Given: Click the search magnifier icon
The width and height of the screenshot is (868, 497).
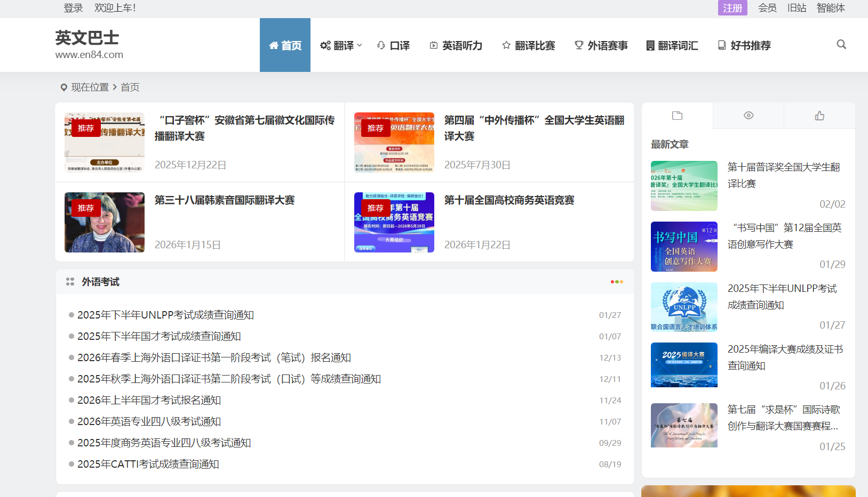Looking at the screenshot, I should [841, 45].
